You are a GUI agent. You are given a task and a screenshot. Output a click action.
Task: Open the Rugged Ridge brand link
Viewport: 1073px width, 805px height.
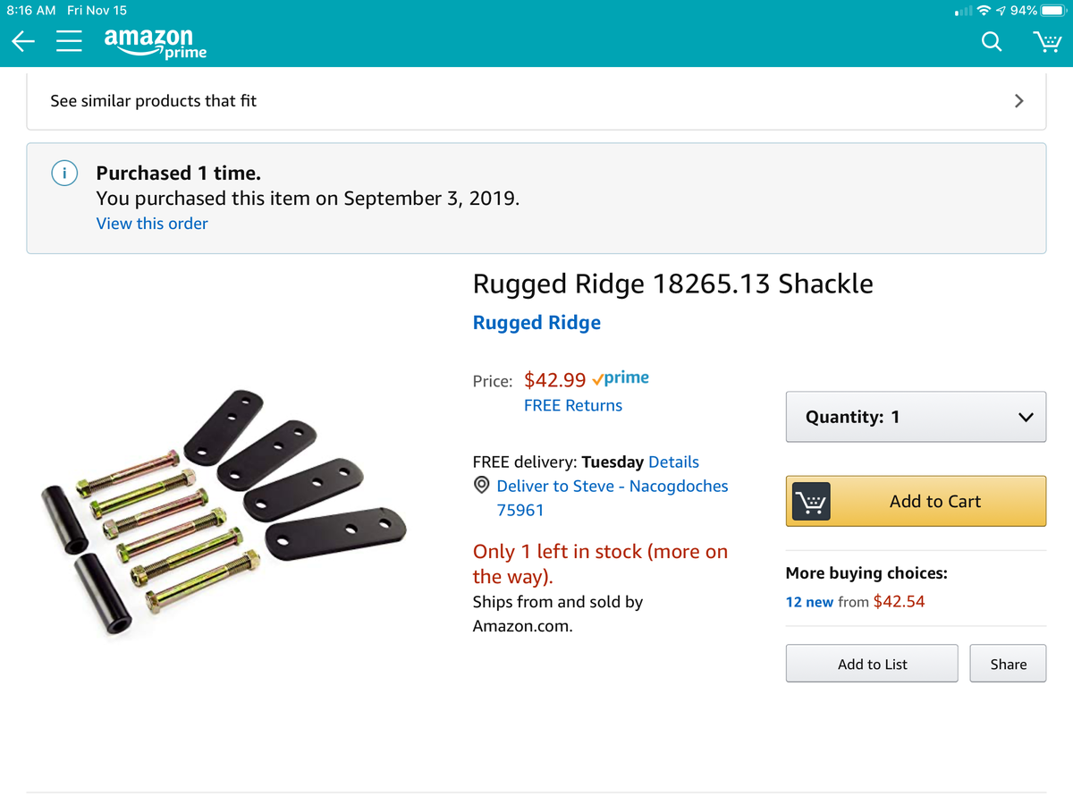click(x=536, y=323)
